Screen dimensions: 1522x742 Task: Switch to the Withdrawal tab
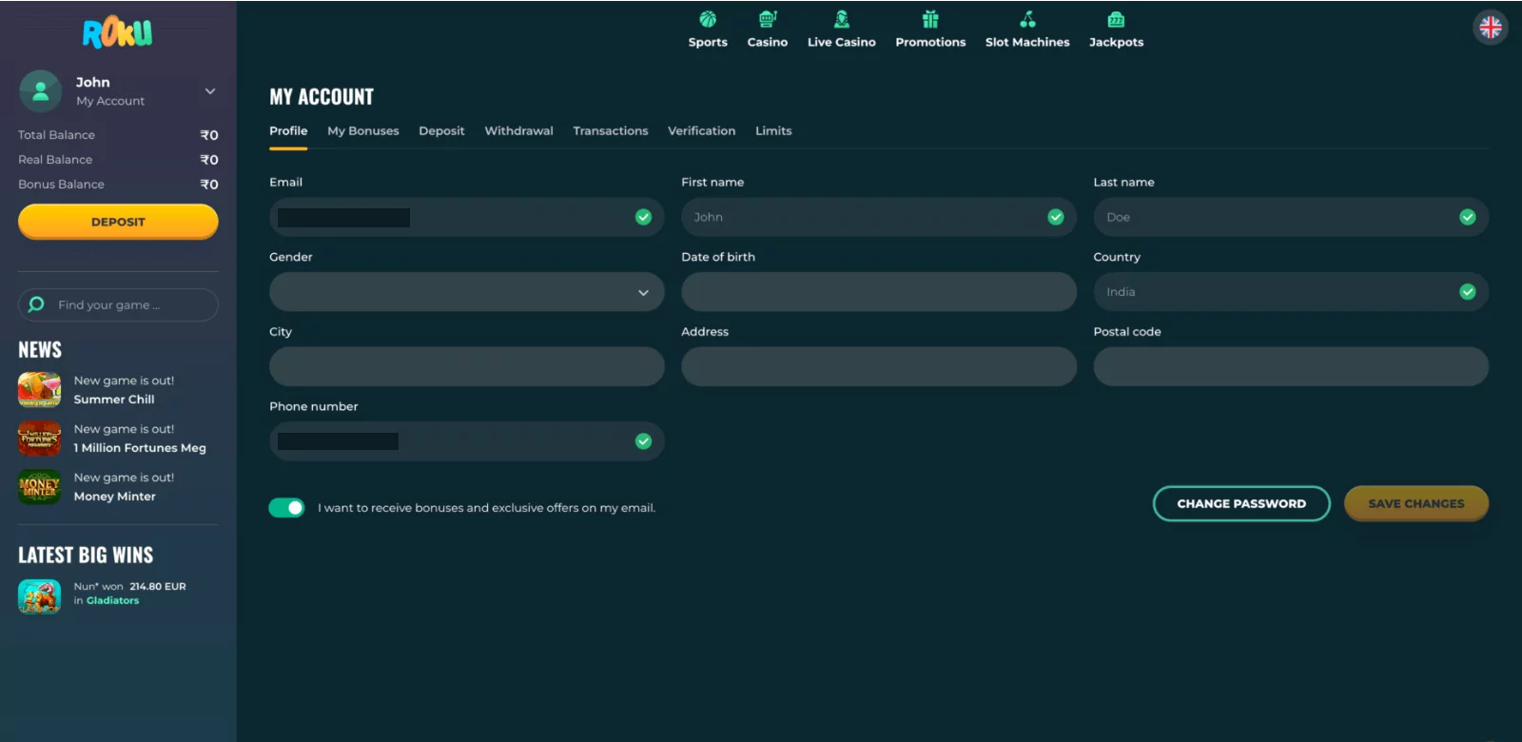518,131
